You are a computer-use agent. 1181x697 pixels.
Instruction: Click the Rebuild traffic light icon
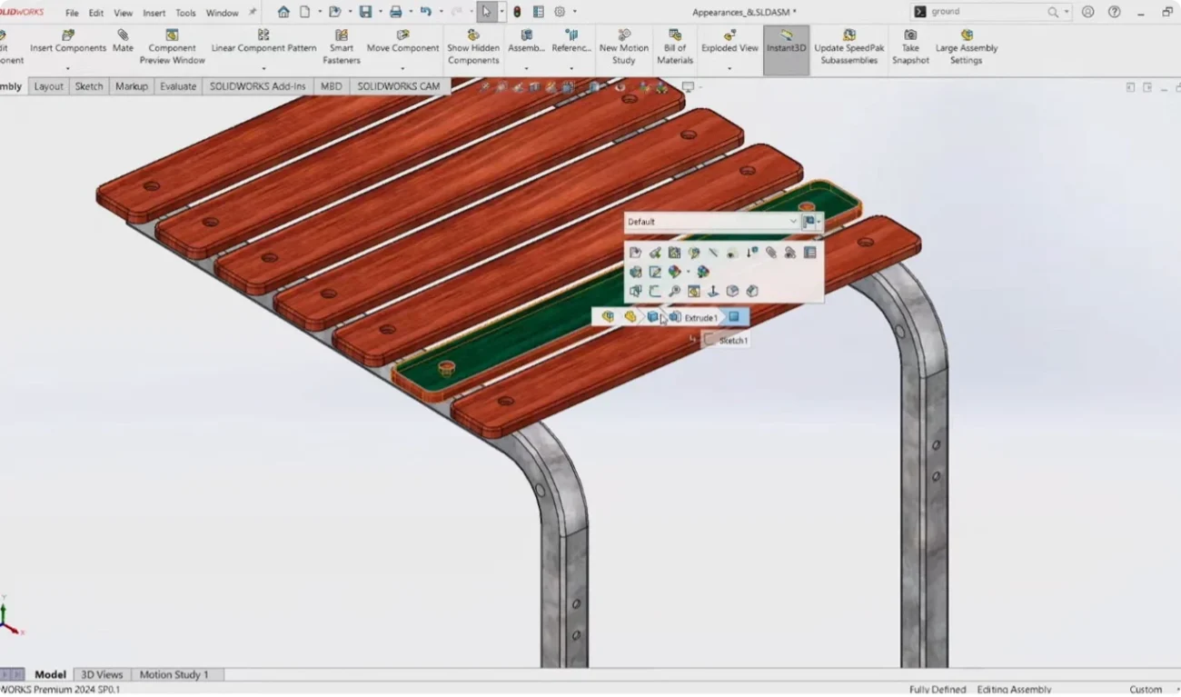coord(517,13)
